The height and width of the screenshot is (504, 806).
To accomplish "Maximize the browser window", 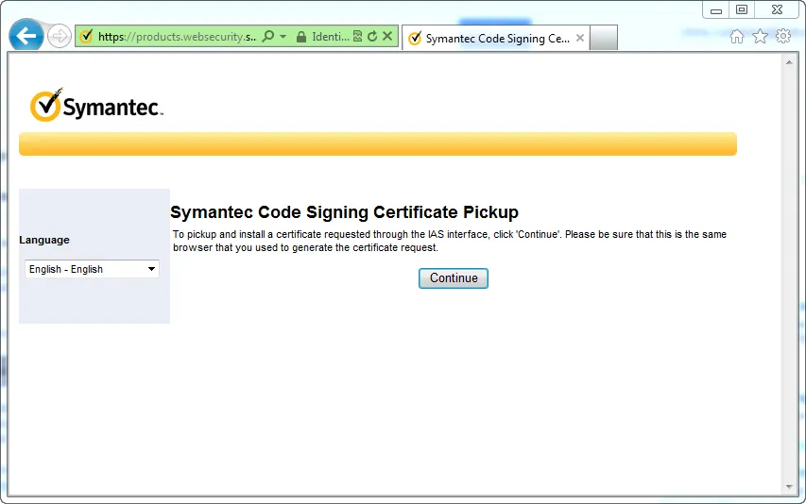I will (x=741, y=9).
